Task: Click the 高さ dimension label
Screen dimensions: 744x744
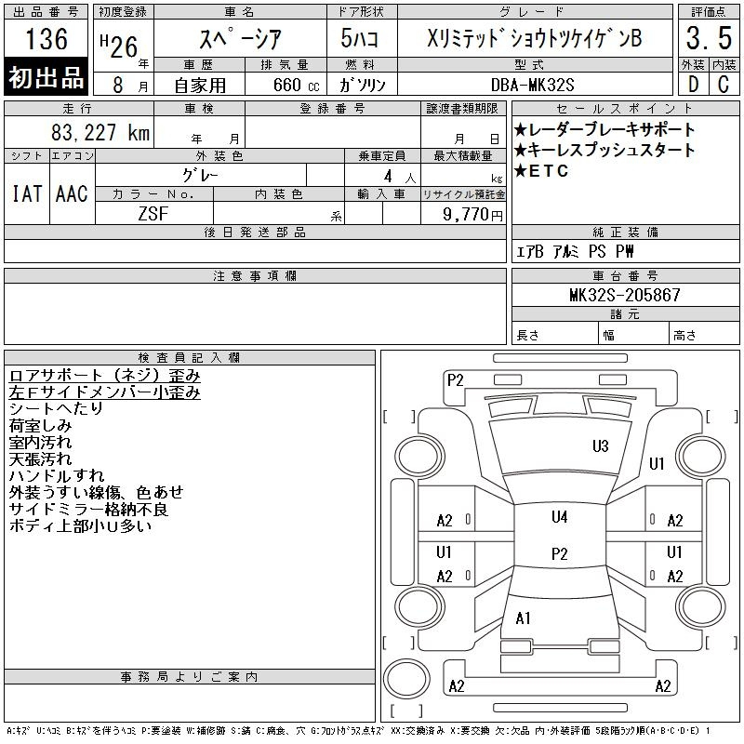Action: pyautogui.click(x=684, y=336)
